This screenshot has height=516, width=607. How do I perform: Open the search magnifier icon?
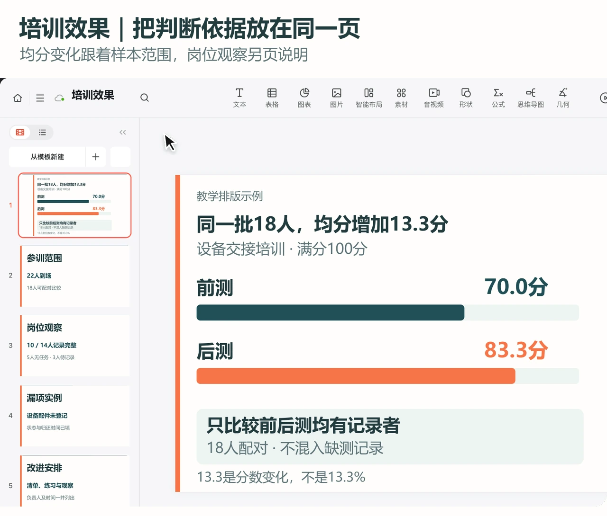coord(145,98)
